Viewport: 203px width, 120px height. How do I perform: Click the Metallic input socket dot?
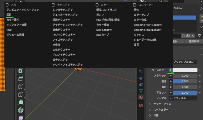click(170, 76)
